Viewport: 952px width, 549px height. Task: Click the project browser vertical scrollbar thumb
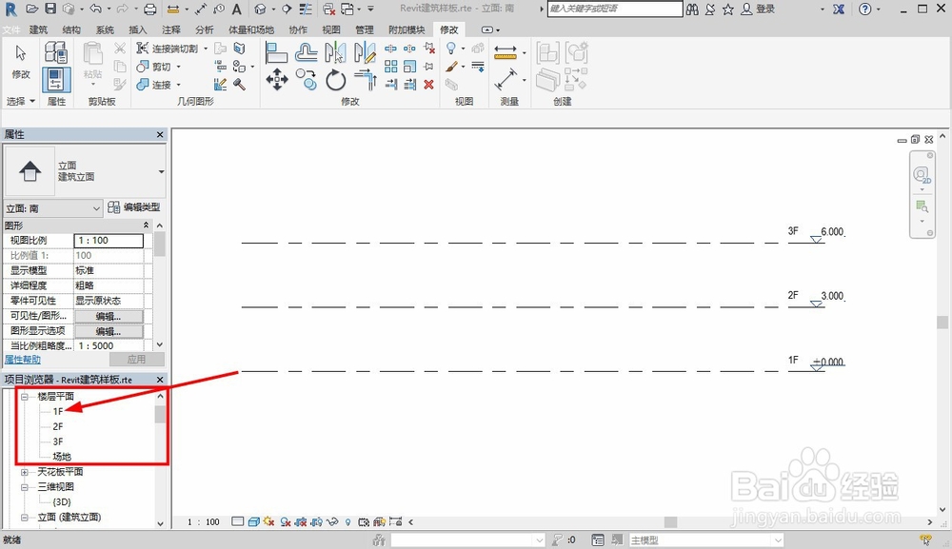tap(160, 415)
